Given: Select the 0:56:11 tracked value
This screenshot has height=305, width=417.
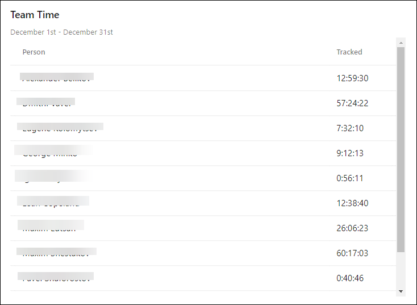Looking at the screenshot, I should pyautogui.click(x=350, y=178).
